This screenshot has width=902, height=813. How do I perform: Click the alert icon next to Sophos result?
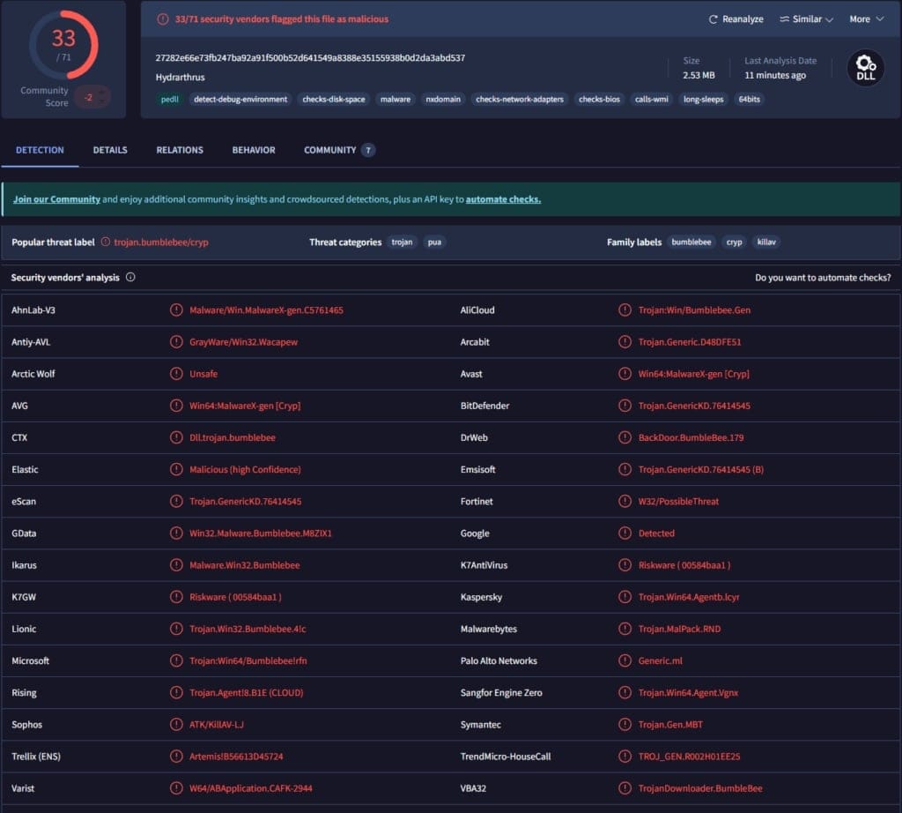pos(176,724)
